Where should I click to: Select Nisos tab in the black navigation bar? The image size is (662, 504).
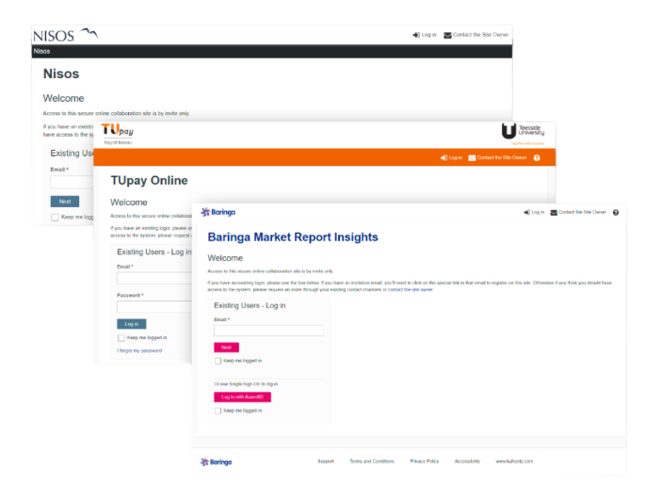click(x=41, y=51)
